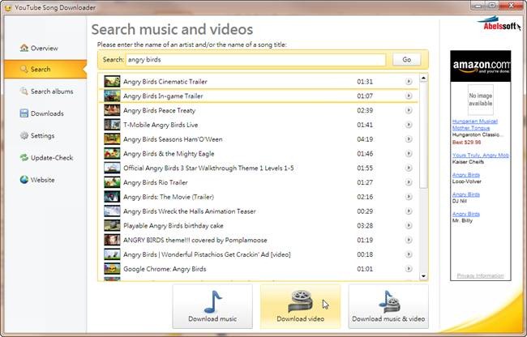
Task: Play preview of Google Chrome: Angry Birds
Action: [409, 269]
